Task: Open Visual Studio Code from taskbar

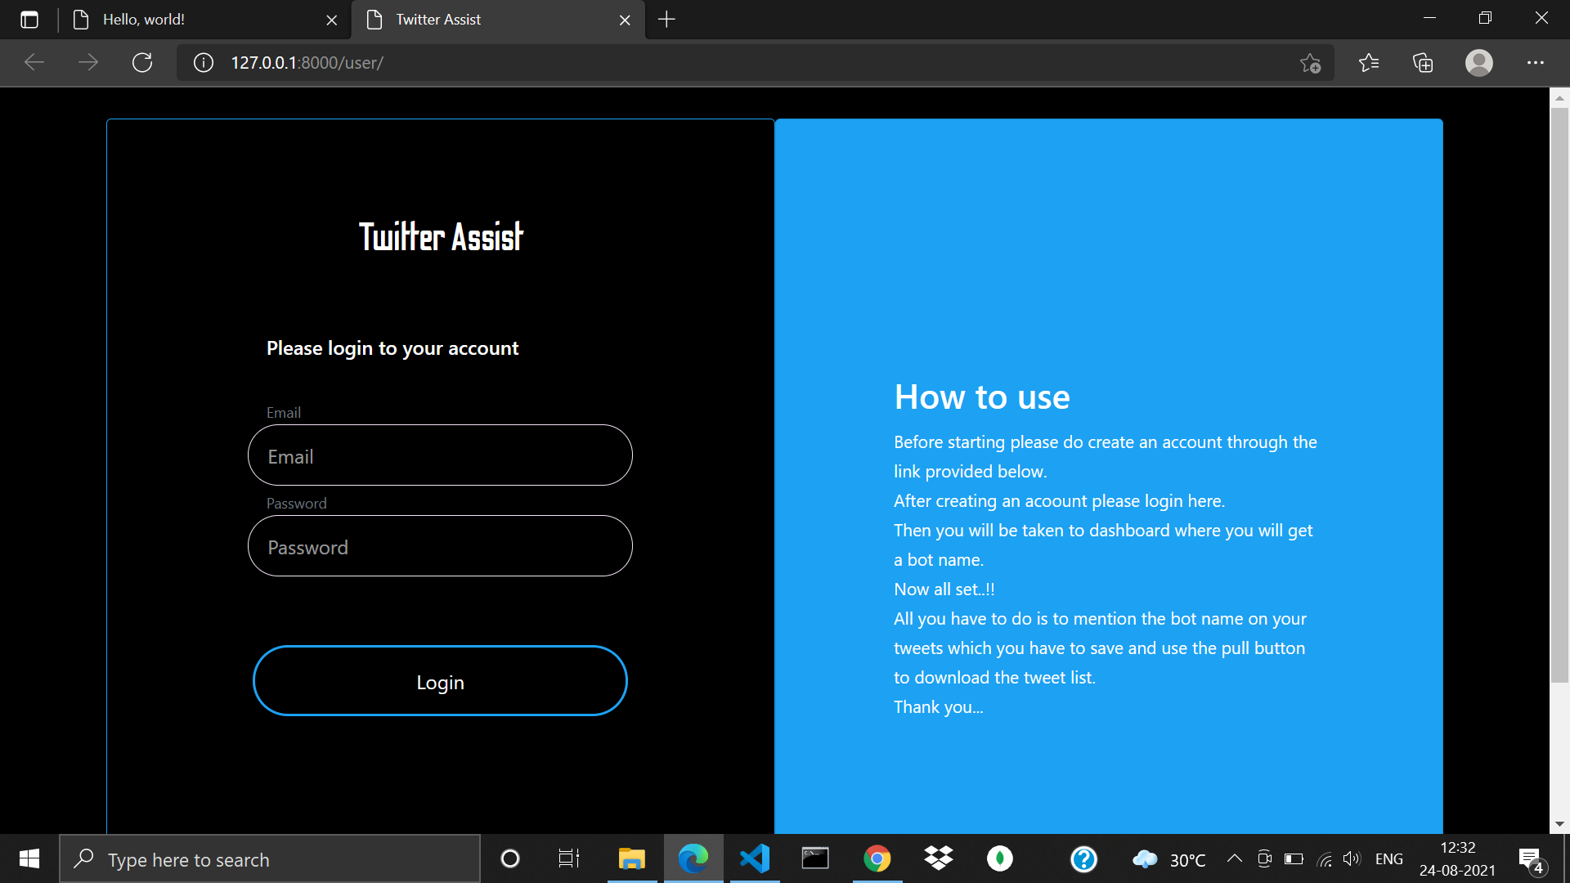Action: click(x=754, y=858)
